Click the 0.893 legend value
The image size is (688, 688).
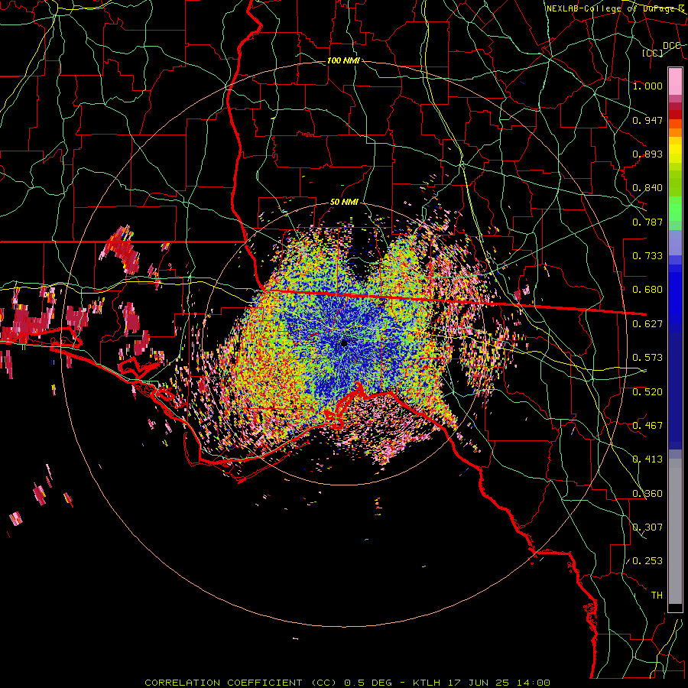[x=647, y=154]
